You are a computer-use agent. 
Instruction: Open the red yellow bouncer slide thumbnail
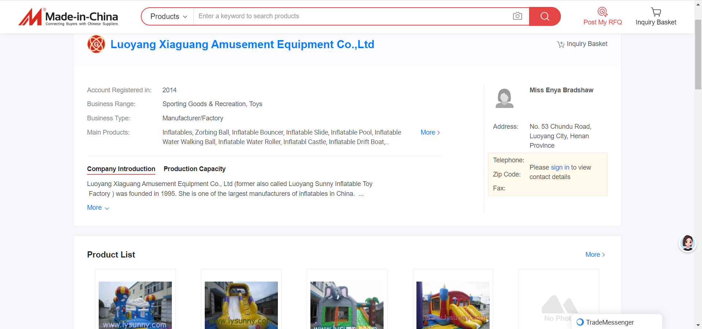point(453,305)
